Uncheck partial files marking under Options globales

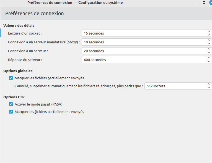click(11, 78)
